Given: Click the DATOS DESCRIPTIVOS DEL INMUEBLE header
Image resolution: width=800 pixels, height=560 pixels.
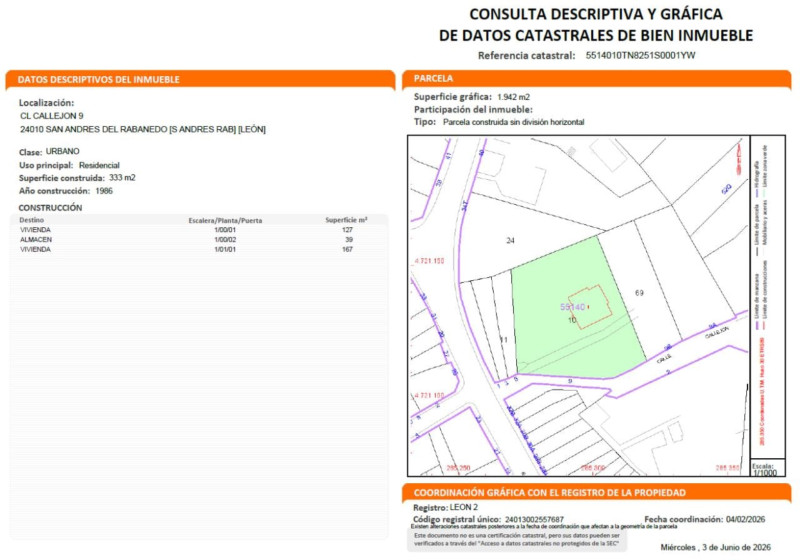Looking at the screenshot, I should coord(99,80).
